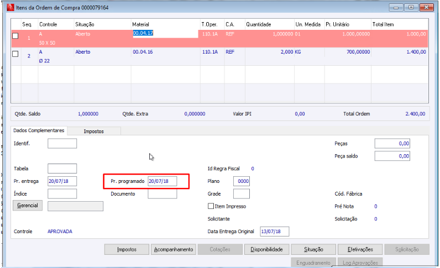Click the Identif. input field
The width and height of the screenshot is (440, 268).
click(x=62, y=144)
